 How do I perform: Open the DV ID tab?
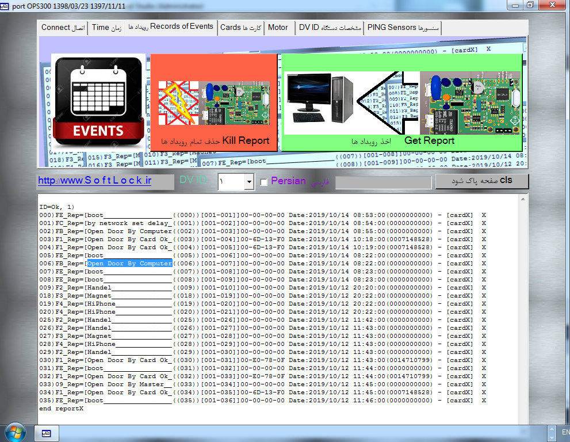(x=330, y=28)
